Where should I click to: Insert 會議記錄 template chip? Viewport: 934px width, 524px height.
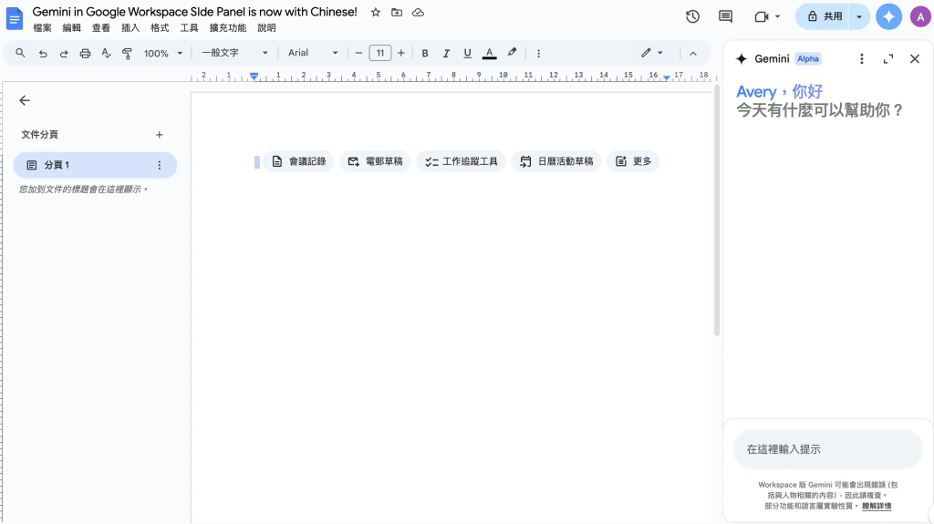tap(298, 161)
